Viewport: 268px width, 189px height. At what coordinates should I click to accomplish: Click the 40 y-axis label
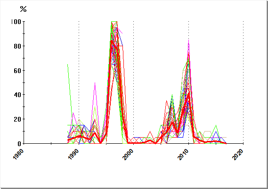click(17, 95)
